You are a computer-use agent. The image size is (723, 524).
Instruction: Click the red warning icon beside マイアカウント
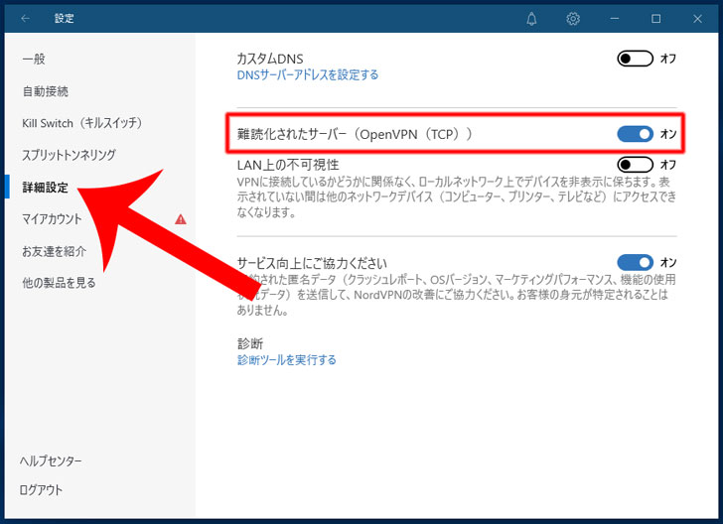tap(180, 218)
